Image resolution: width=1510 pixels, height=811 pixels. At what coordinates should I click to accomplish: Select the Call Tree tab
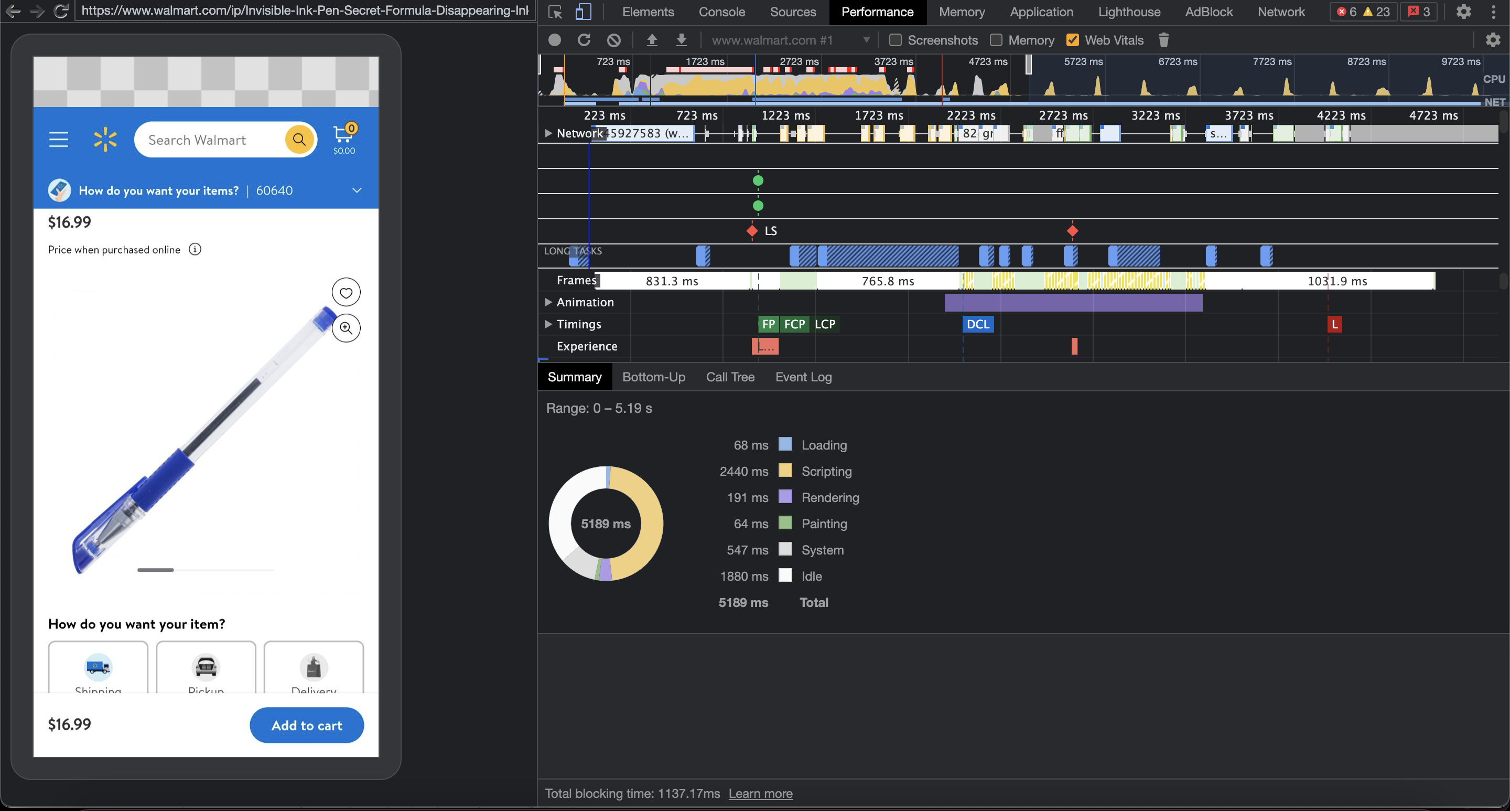click(x=730, y=377)
